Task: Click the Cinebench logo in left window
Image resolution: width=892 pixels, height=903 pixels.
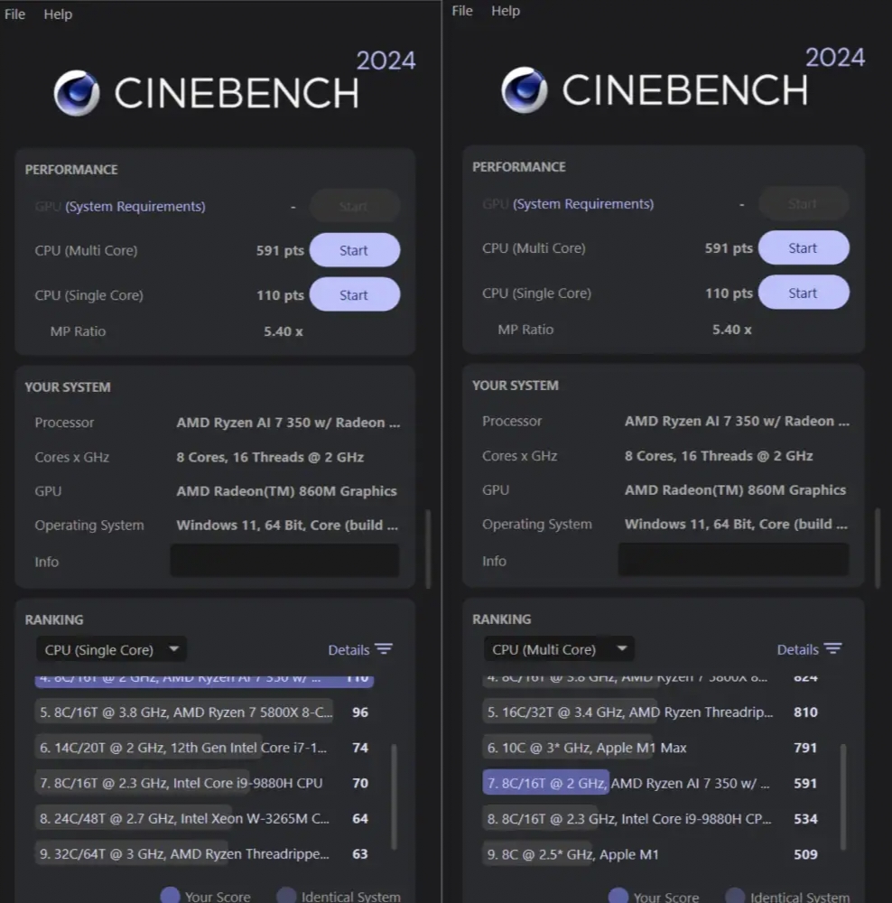Action: pyautogui.click(x=76, y=93)
